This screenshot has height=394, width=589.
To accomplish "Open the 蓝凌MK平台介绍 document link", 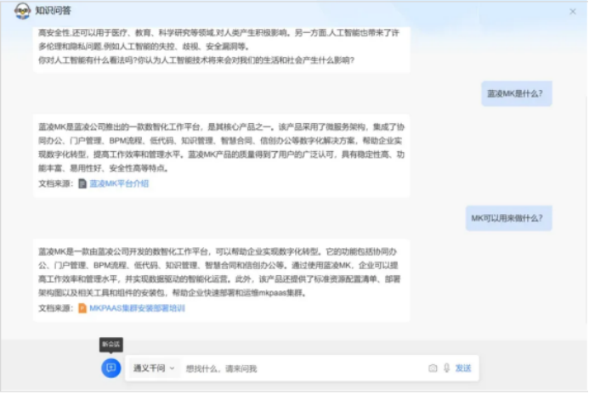I will click(x=119, y=183).
